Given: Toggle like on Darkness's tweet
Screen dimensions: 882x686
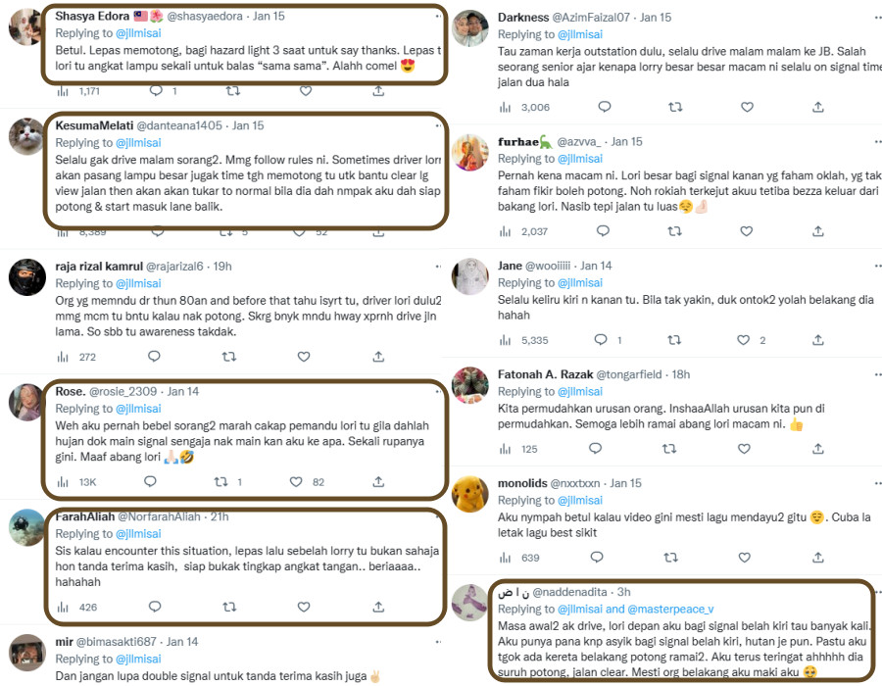Looking at the screenshot, I should pyautogui.click(x=747, y=107).
